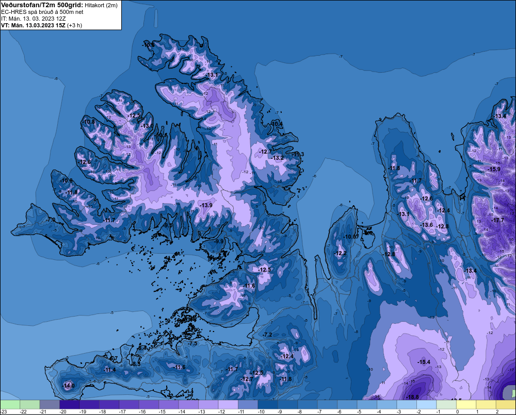Click the -8.4 temperature label
The width and height of the screenshot is (516, 415).
point(142,347)
